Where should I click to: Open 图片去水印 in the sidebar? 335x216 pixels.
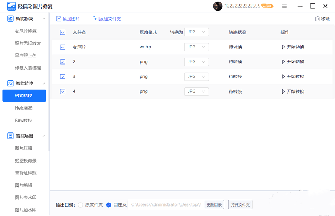26,198
